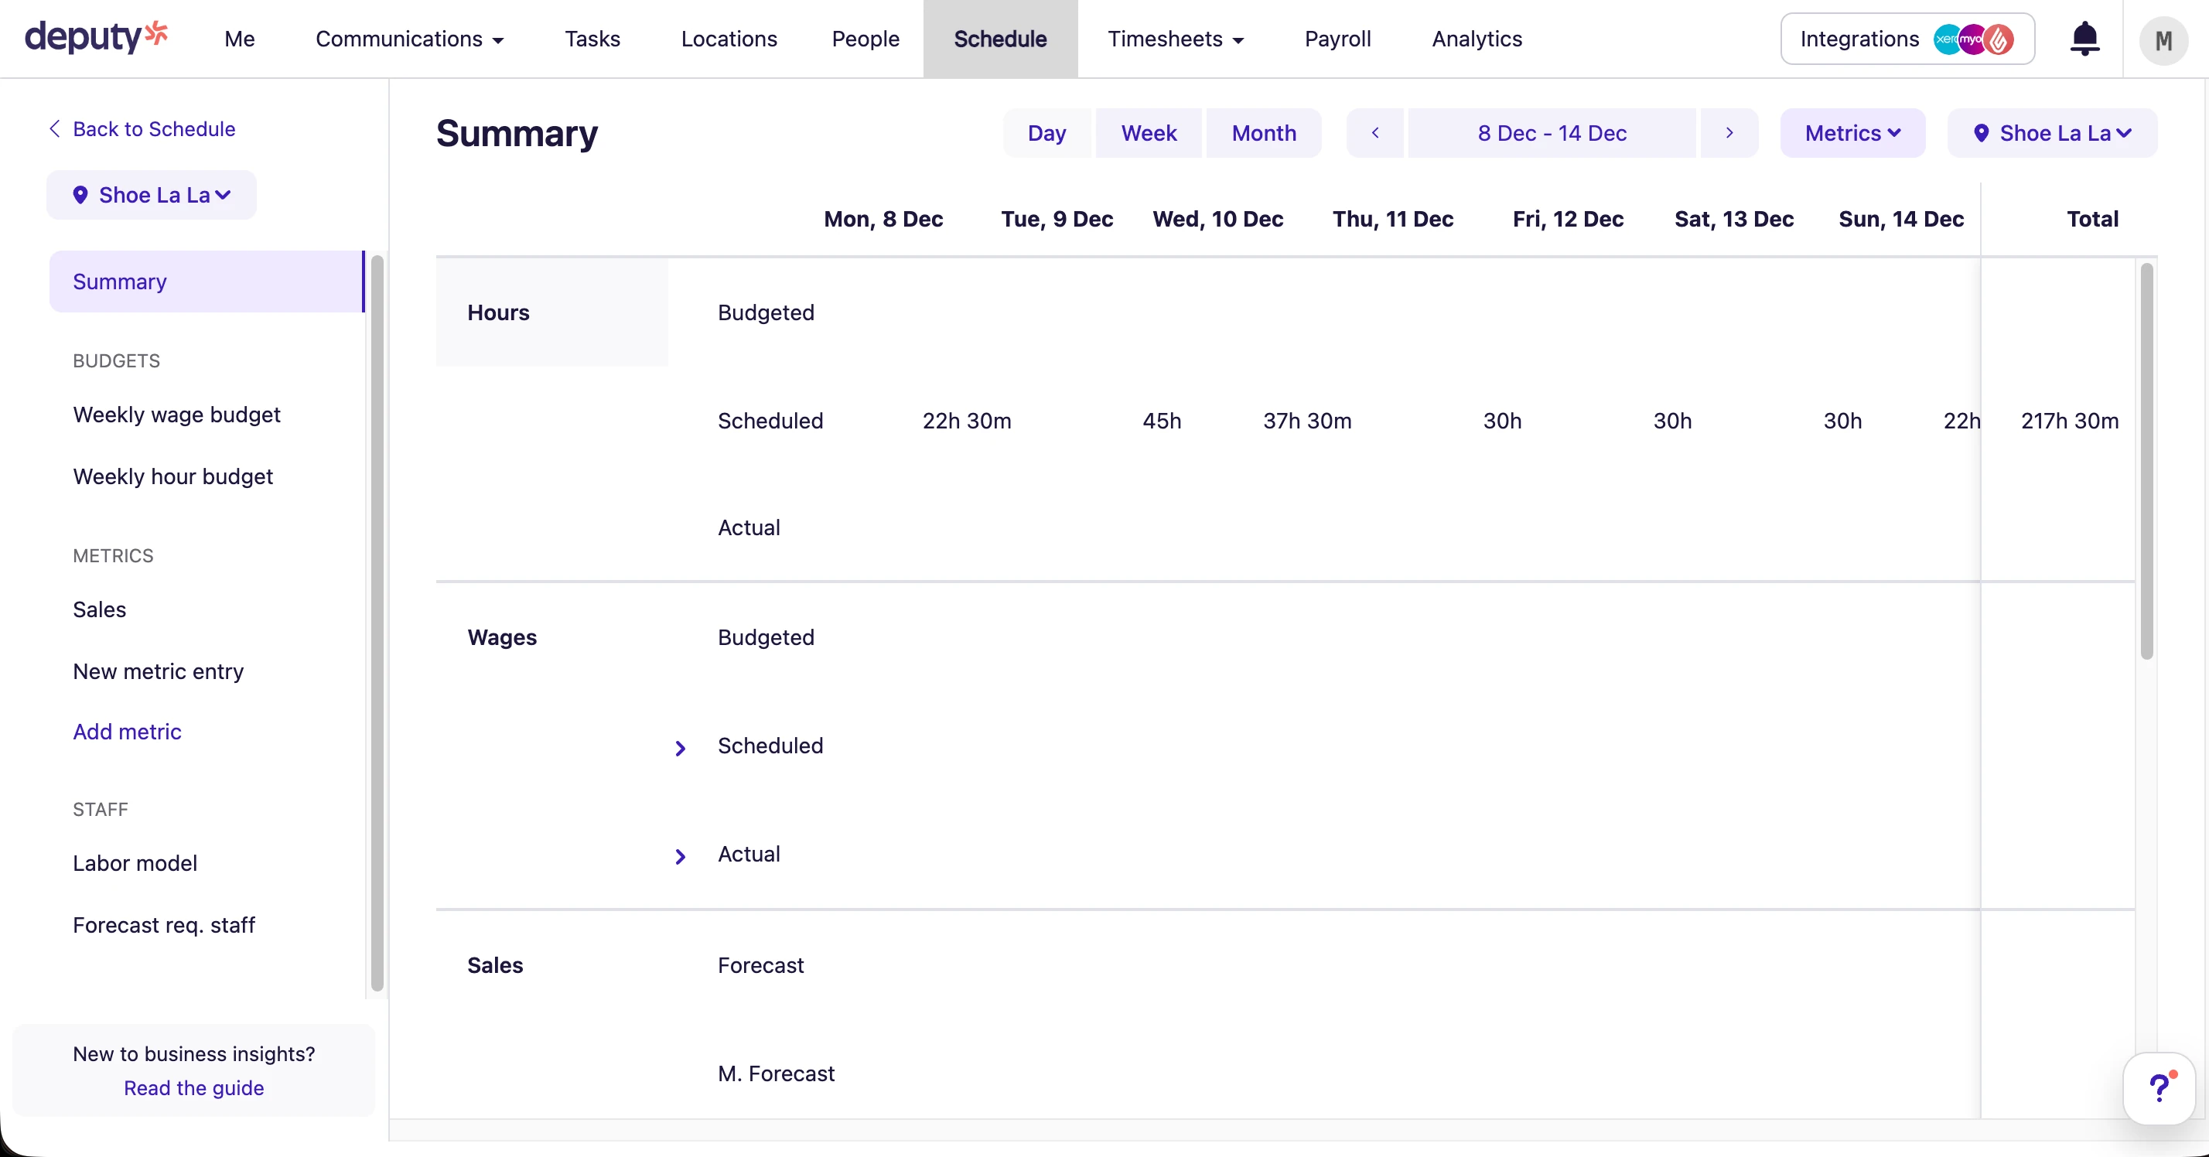Switch to Month view
The width and height of the screenshot is (2209, 1157).
1263,133
